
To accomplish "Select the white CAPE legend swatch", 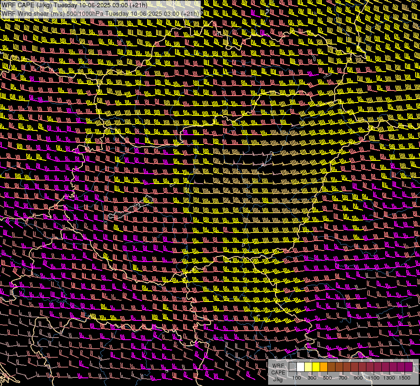I will pos(301,367).
